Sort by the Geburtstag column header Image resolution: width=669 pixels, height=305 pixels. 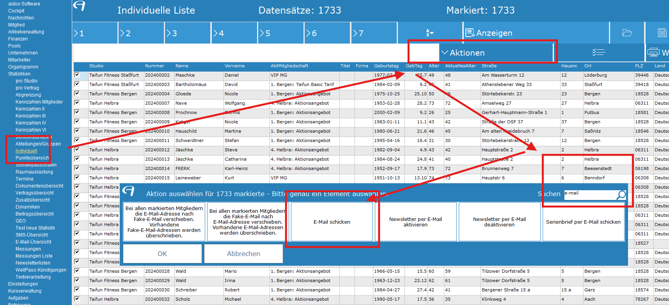click(386, 66)
